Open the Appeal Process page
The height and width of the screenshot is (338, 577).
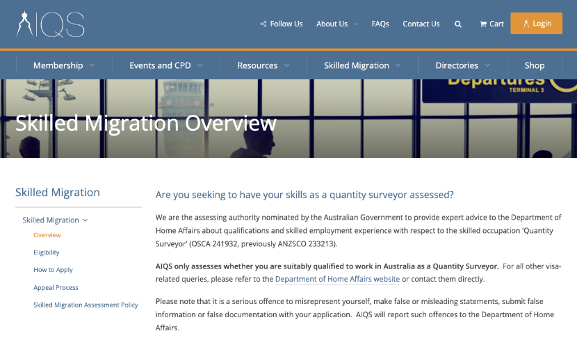56,287
